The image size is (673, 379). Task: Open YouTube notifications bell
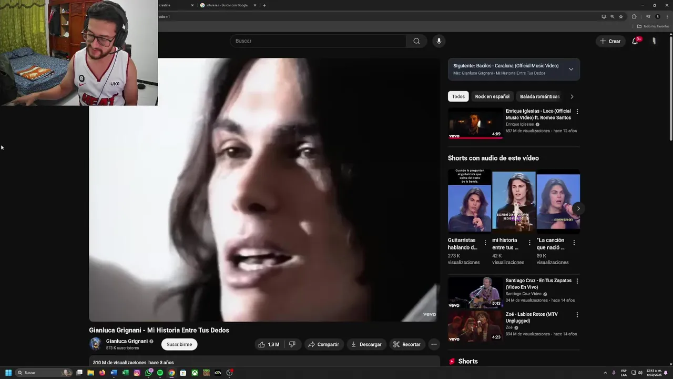(635, 41)
